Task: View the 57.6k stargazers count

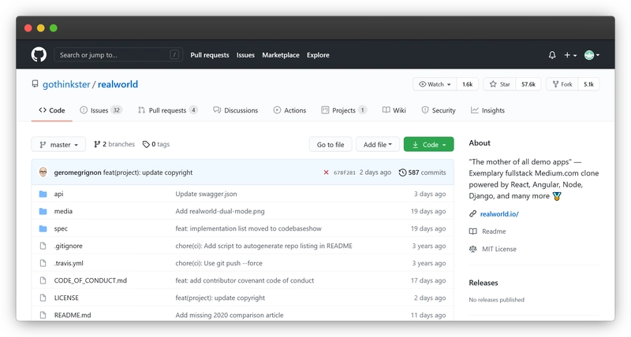Action: click(528, 84)
